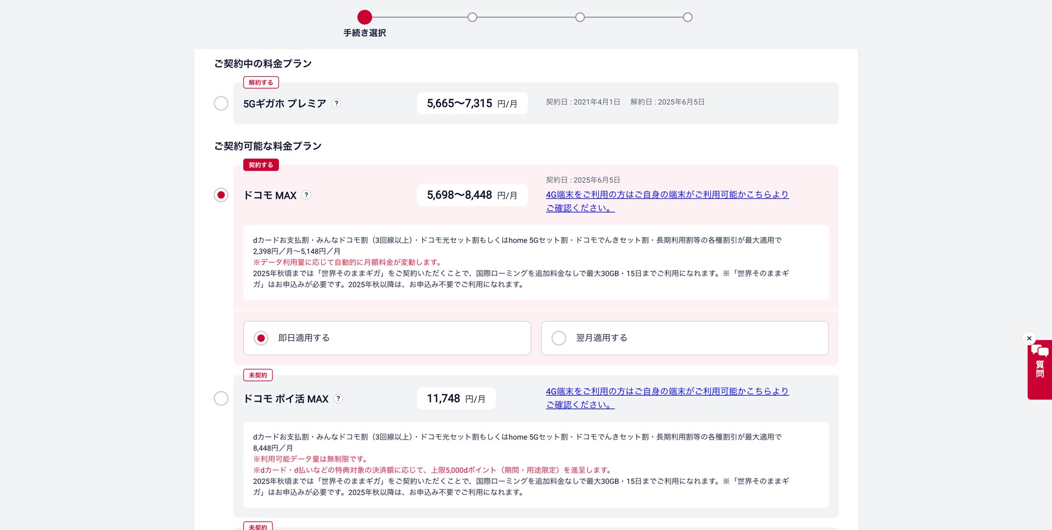Click the final step circle in the progress bar

(688, 17)
